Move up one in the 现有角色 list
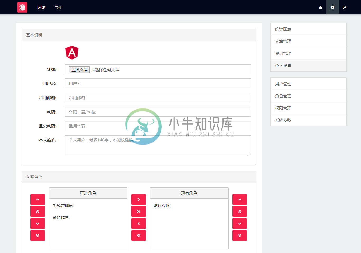This screenshot has width=361, height=253. (240, 199)
